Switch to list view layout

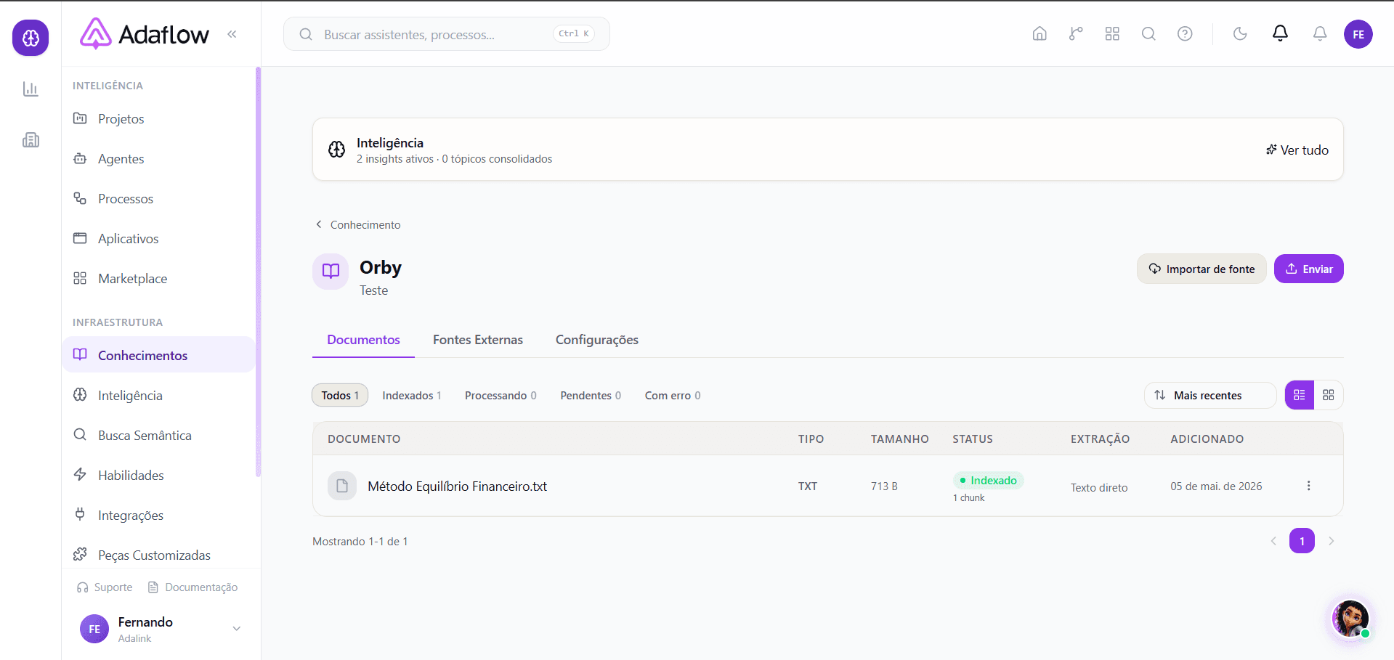tap(1300, 395)
